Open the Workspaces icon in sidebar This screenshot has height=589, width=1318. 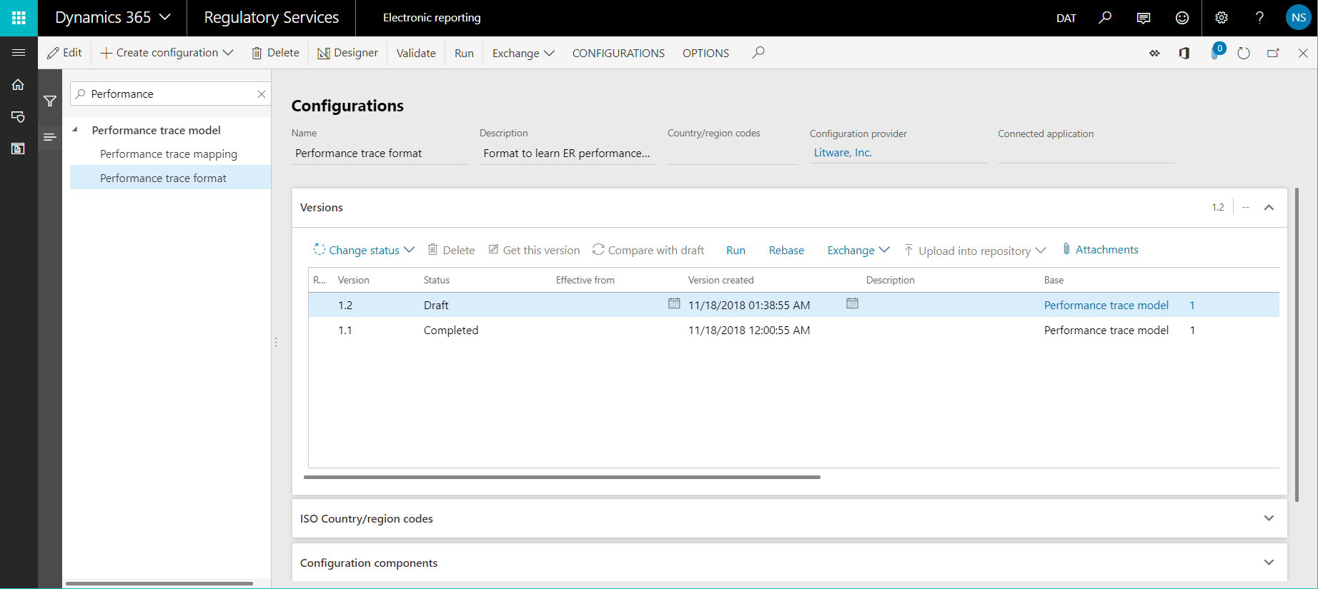click(19, 148)
